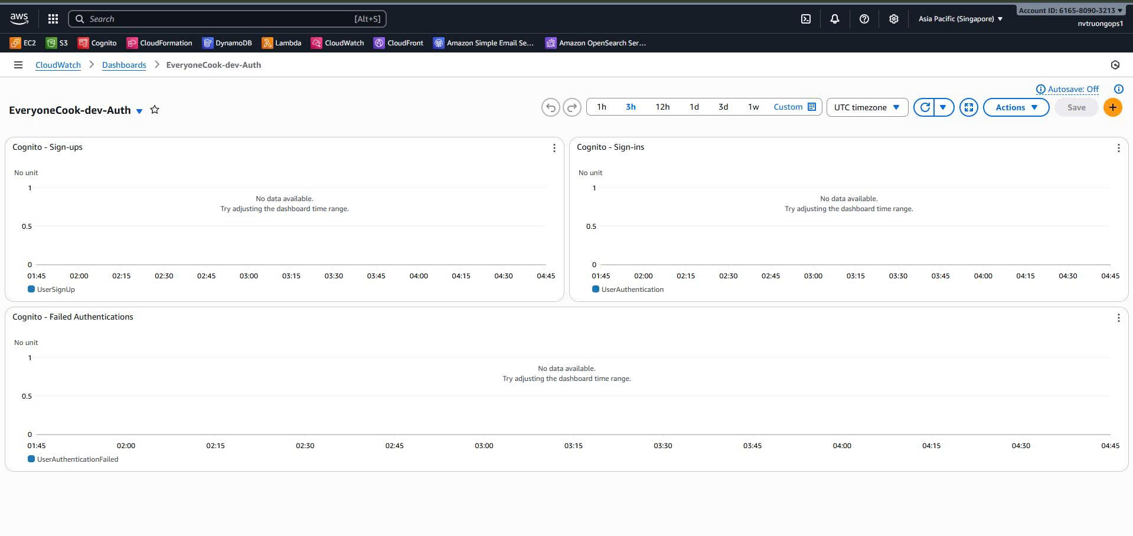
Task: Click the Save button
Action: click(x=1076, y=107)
